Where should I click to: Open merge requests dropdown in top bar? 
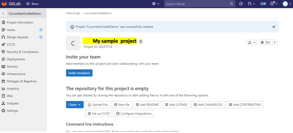pyautogui.click(x=251, y=4)
